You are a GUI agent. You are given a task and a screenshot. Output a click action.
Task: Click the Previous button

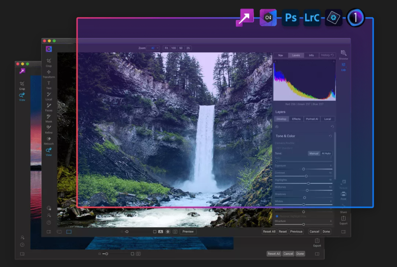[296, 231]
